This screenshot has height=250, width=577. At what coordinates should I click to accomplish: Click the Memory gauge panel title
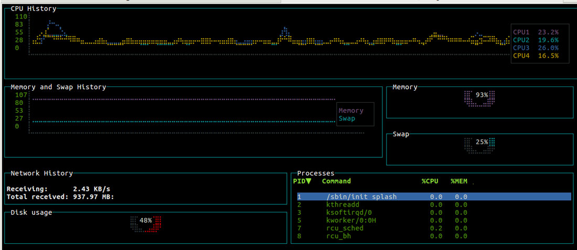(405, 87)
